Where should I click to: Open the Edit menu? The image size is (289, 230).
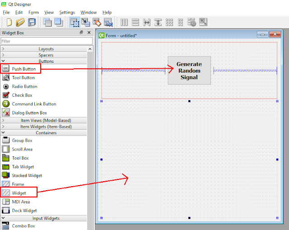click(19, 12)
